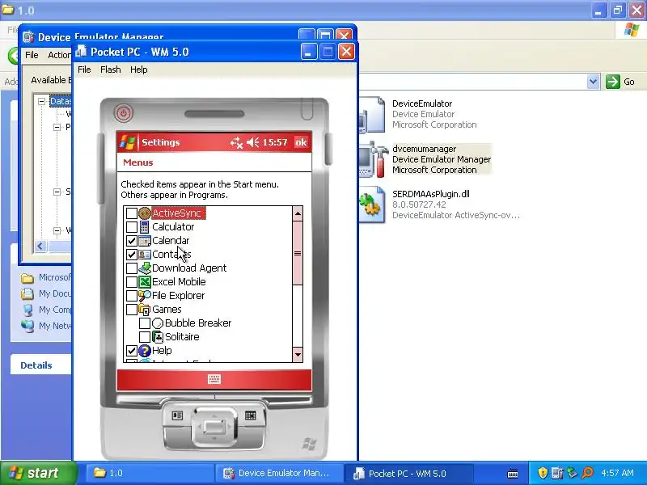Collapse the tree node labeled P
647x485 pixels.
coord(57,127)
